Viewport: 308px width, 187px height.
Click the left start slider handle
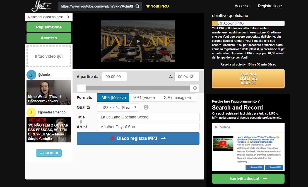81,88
